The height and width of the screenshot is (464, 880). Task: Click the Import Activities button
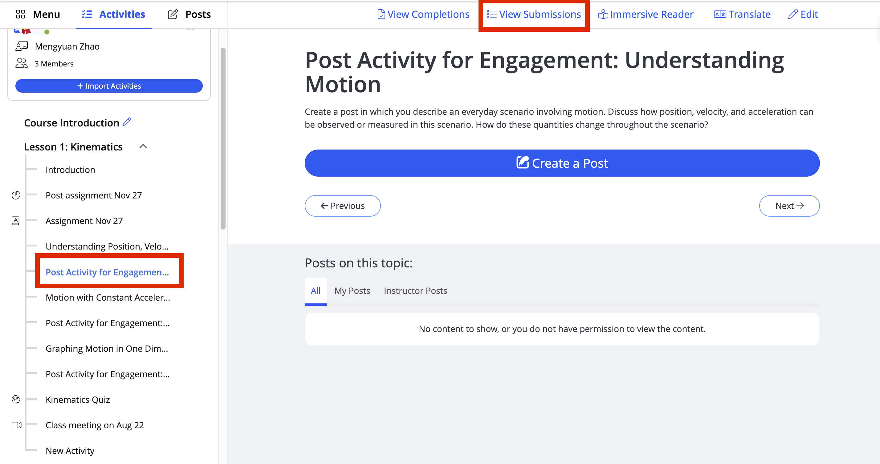click(109, 86)
